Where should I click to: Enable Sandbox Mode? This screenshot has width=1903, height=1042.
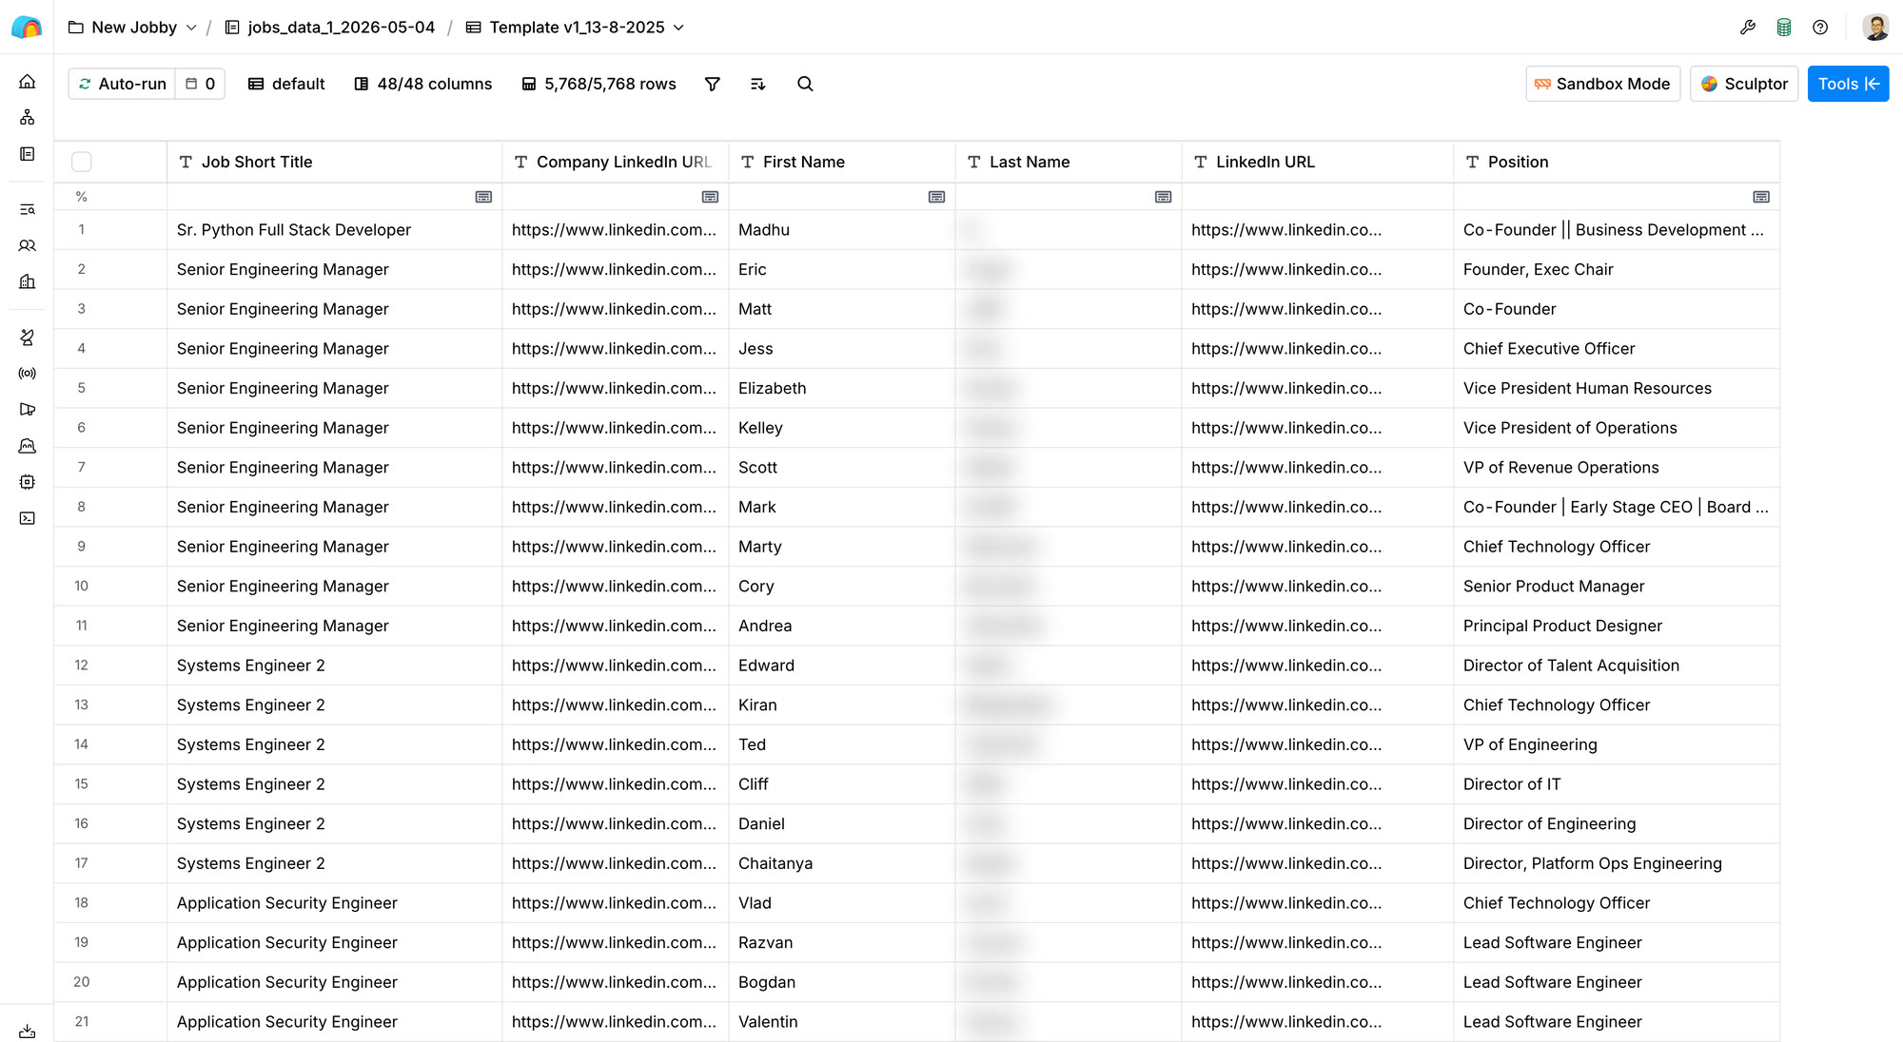tap(1603, 84)
